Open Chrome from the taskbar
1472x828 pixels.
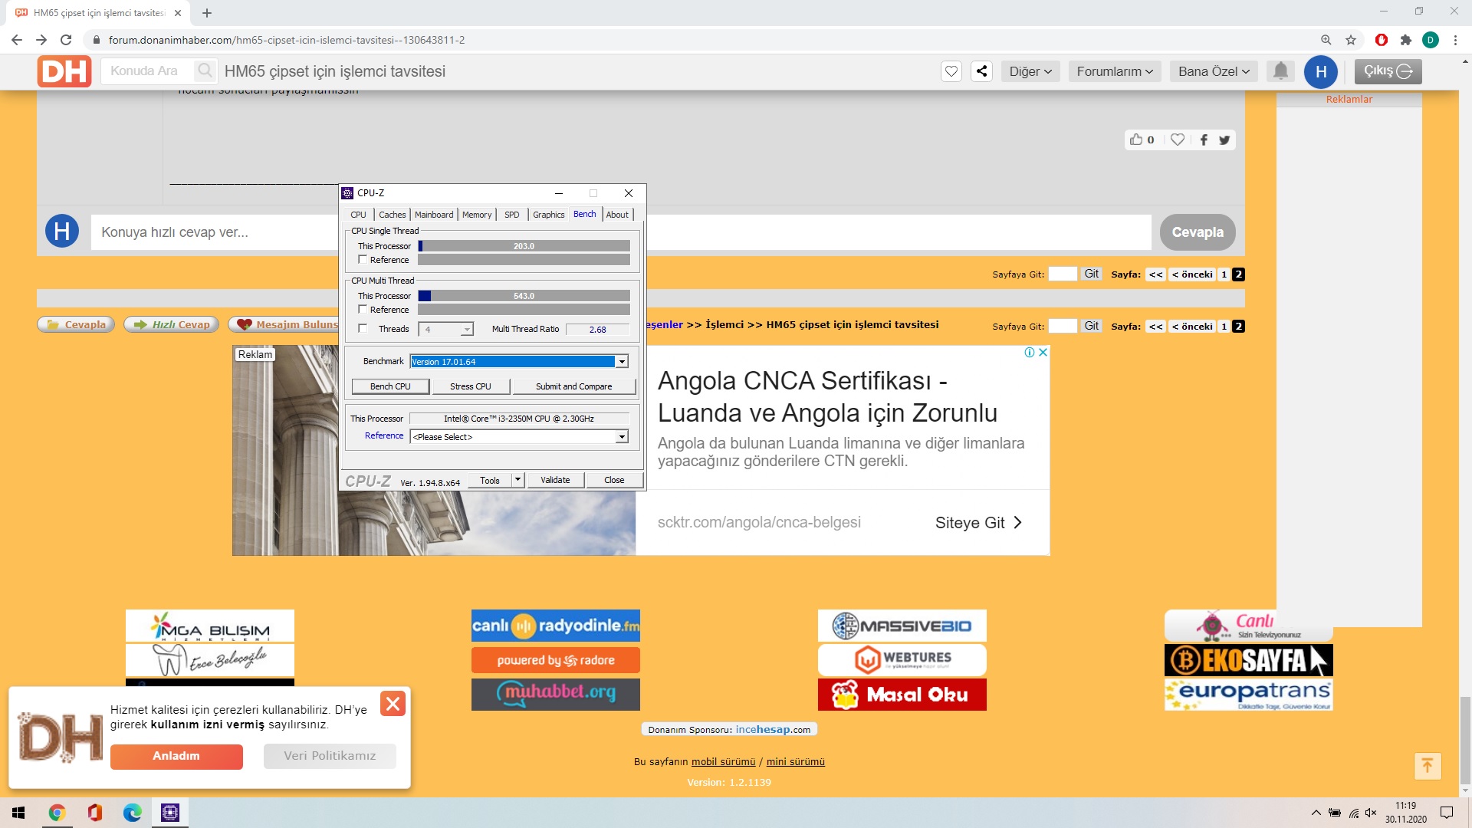pos(57,813)
